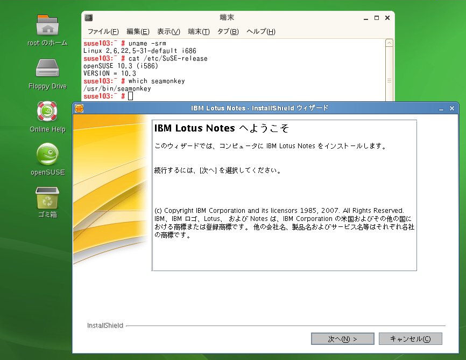Click the terminal scrollbar up arrow
466x360 pixels.
pos(390,43)
